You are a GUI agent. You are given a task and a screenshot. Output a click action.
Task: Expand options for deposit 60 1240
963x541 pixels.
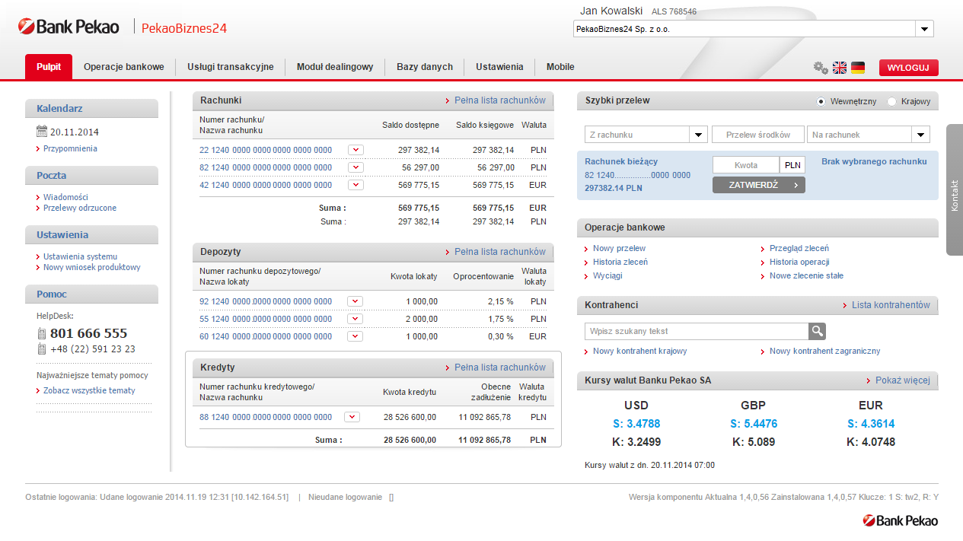pos(356,336)
